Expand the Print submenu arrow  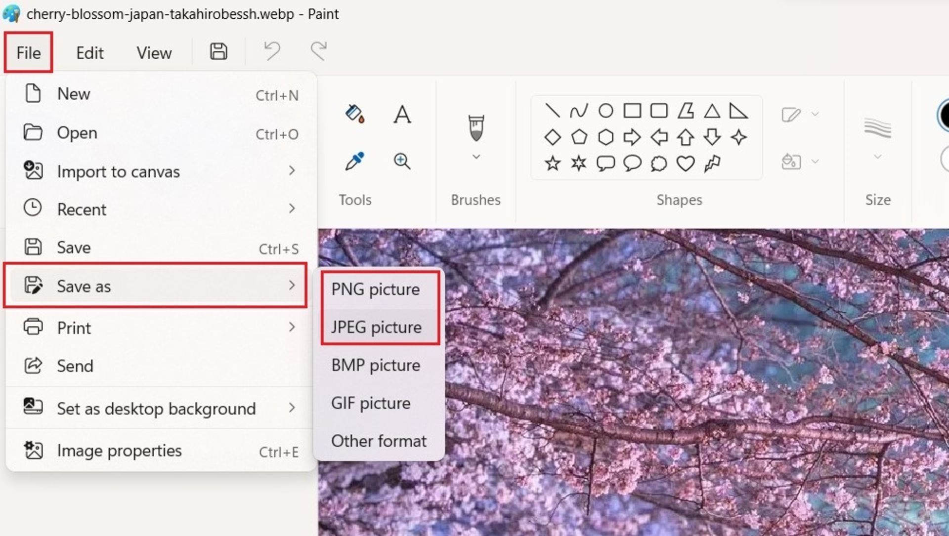292,327
